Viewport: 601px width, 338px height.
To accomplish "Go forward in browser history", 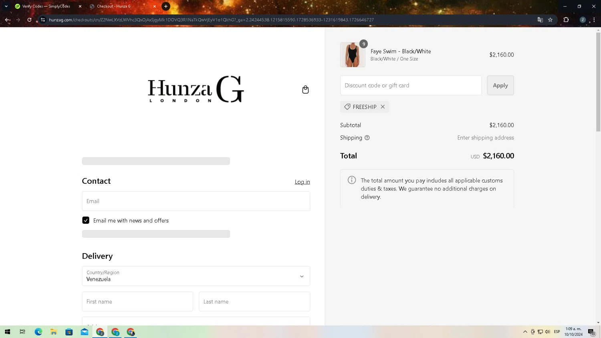I will click(x=18, y=20).
